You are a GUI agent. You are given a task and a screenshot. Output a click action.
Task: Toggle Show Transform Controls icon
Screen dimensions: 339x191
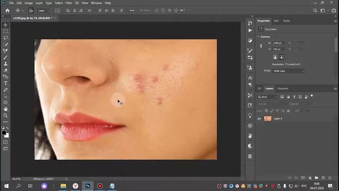tap(57, 11)
